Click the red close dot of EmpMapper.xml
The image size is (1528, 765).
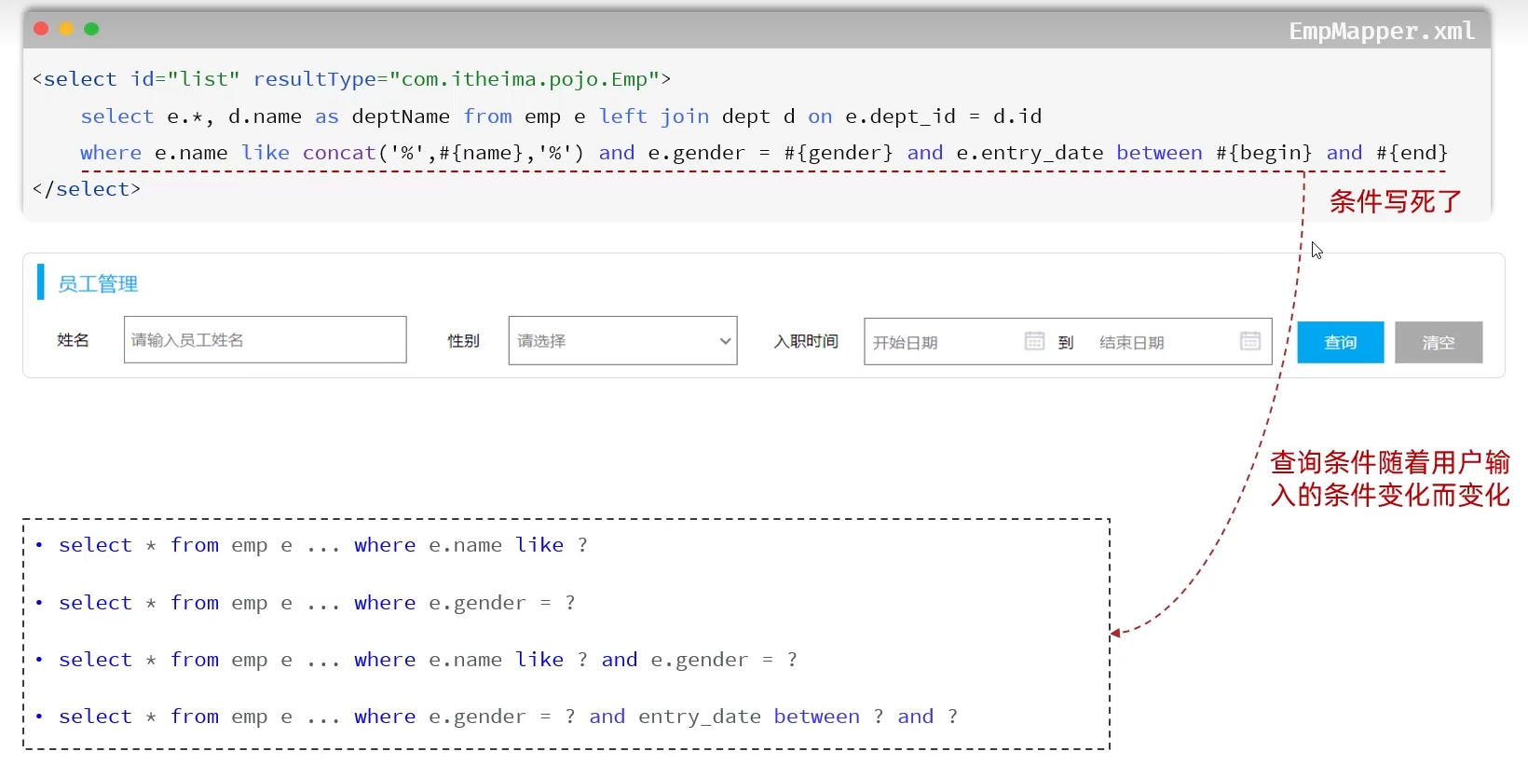(41, 29)
